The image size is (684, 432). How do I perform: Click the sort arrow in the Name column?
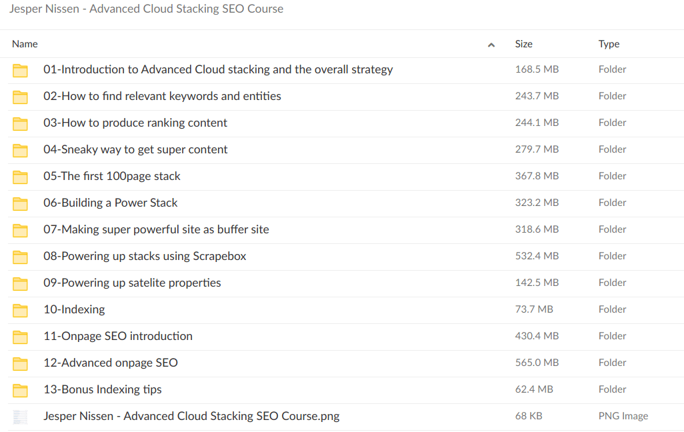[491, 44]
